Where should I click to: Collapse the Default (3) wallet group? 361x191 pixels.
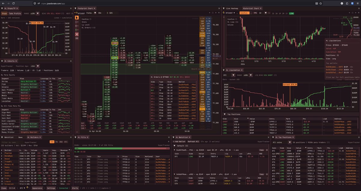[x=174, y=146]
